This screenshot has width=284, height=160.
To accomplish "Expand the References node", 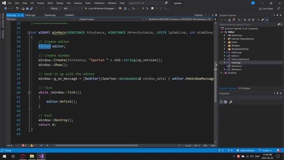I will tap(225, 36).
